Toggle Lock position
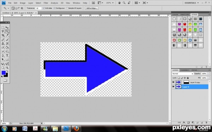Screen dimensions: 212x132 pyautogui.click(x=185, y=78)
